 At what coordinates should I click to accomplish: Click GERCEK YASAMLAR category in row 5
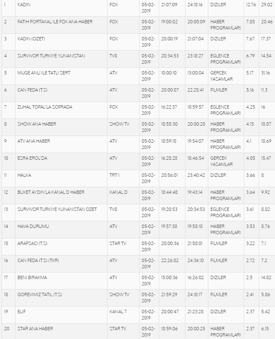tap(222, 76)
